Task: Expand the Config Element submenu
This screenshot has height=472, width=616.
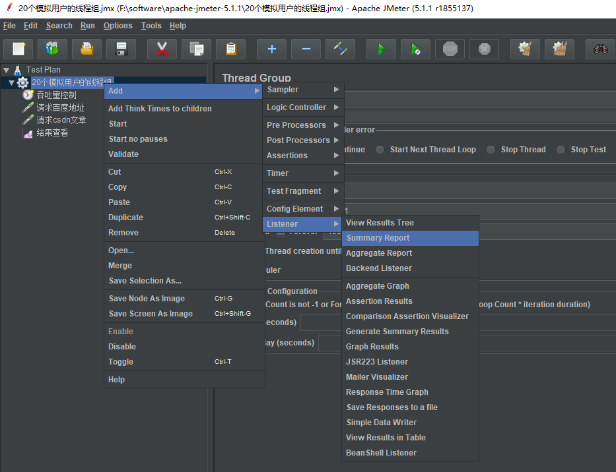Action: pyautogui.click(x=304, y=209)
